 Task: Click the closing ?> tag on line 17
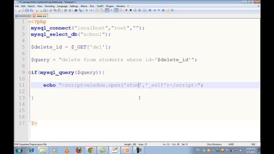tap(34, 123)
